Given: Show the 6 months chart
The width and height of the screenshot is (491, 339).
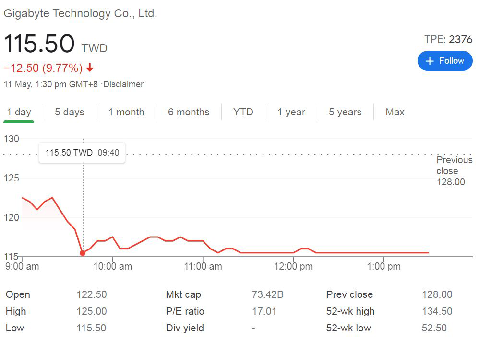Looking at the screenshot, I should [189, 112].
